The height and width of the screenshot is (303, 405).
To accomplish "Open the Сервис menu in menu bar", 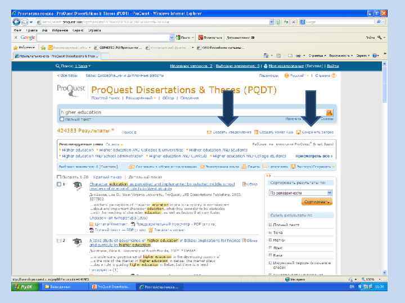I will 78,30.
